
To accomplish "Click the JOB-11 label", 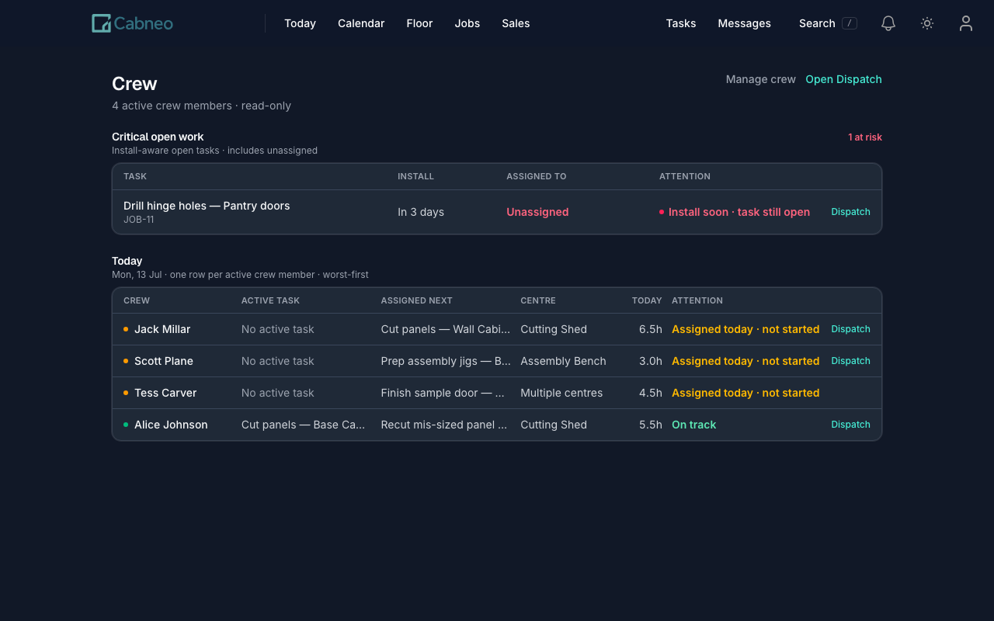I will tap(139, 220).
